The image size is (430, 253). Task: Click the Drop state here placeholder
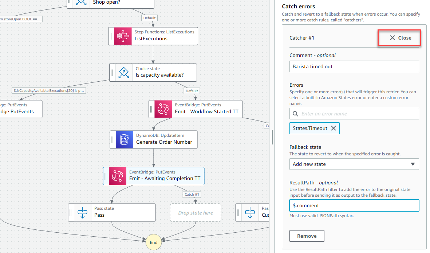[x=196, y=212]
